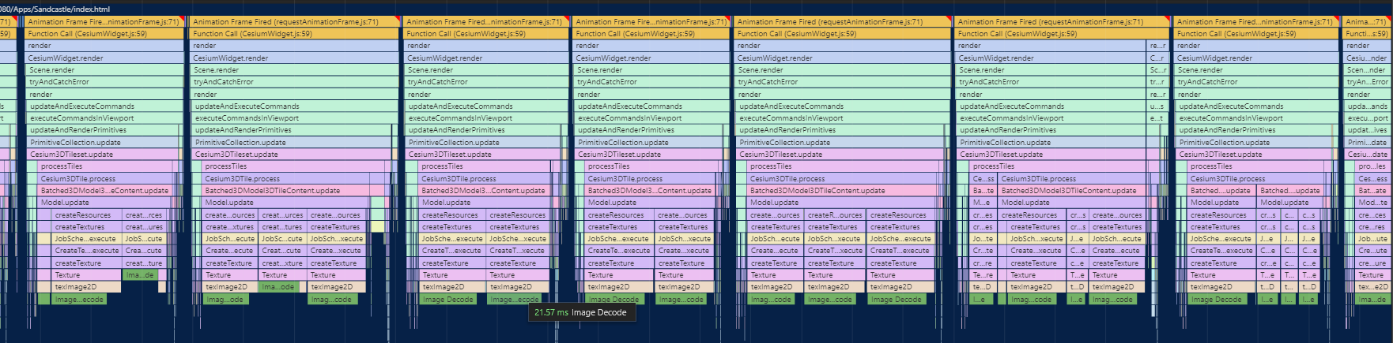Select the 'creat...urces' flame bar
The width and height of the screenshot is (1393, 343).
point(282,215)
